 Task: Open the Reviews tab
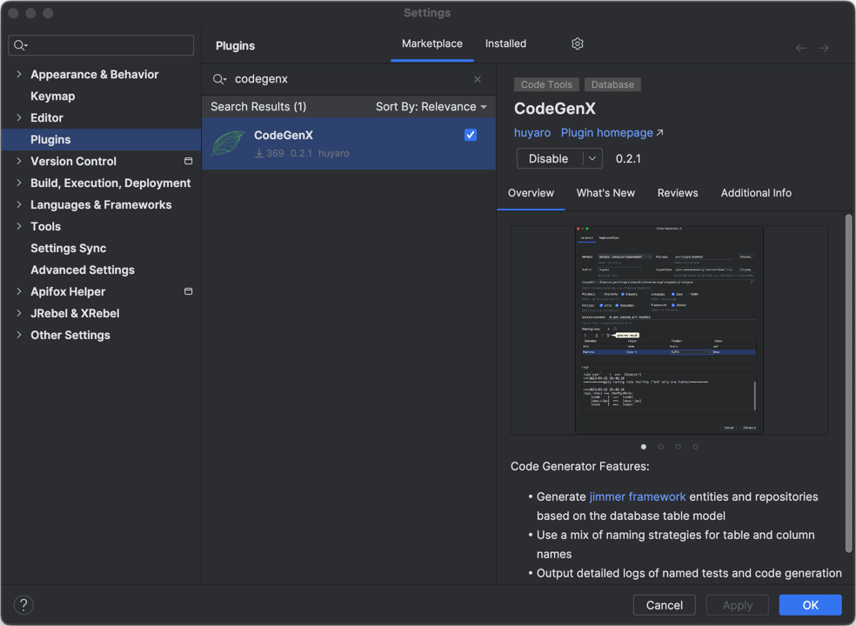[x=678, y=193]
